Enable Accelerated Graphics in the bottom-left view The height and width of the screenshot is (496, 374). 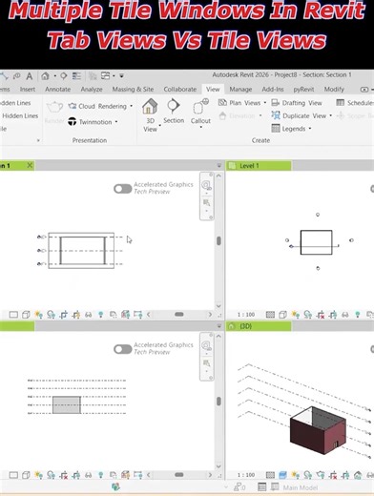click(x=123, y=349)
